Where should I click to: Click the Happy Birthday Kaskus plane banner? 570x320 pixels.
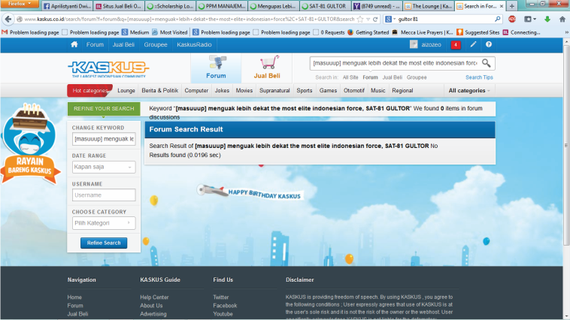pos(250,192)
